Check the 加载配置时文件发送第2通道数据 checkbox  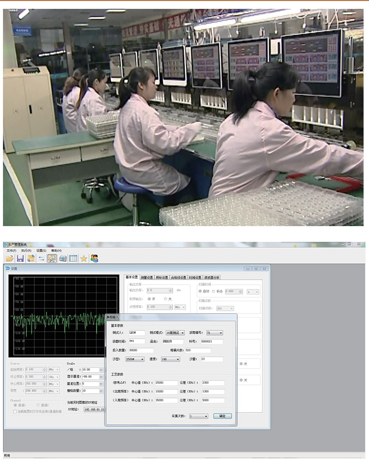point(15,411)
